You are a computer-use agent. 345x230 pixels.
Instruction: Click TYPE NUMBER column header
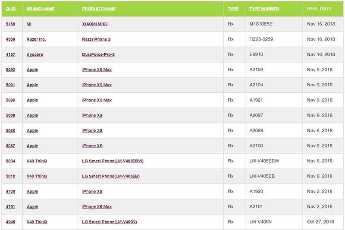tap(264, 9)
